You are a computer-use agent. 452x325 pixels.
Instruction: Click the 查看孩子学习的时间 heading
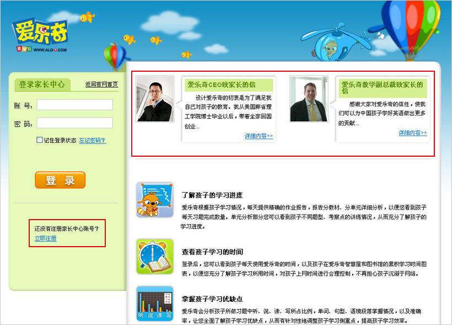point(212,252)
